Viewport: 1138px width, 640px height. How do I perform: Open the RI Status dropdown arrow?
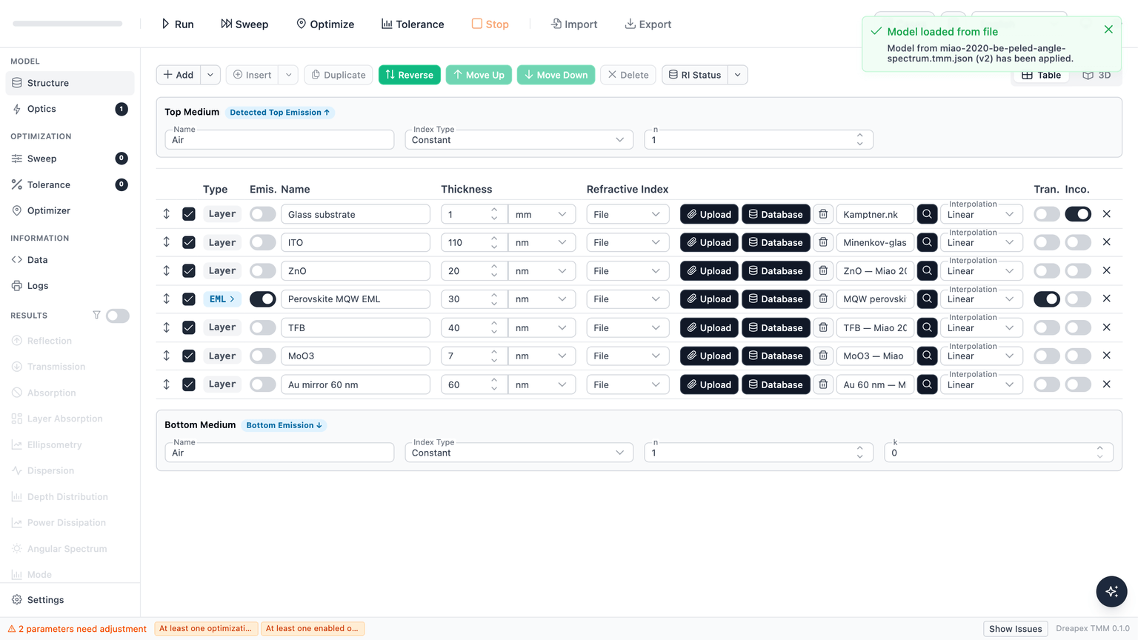[737, 75]
